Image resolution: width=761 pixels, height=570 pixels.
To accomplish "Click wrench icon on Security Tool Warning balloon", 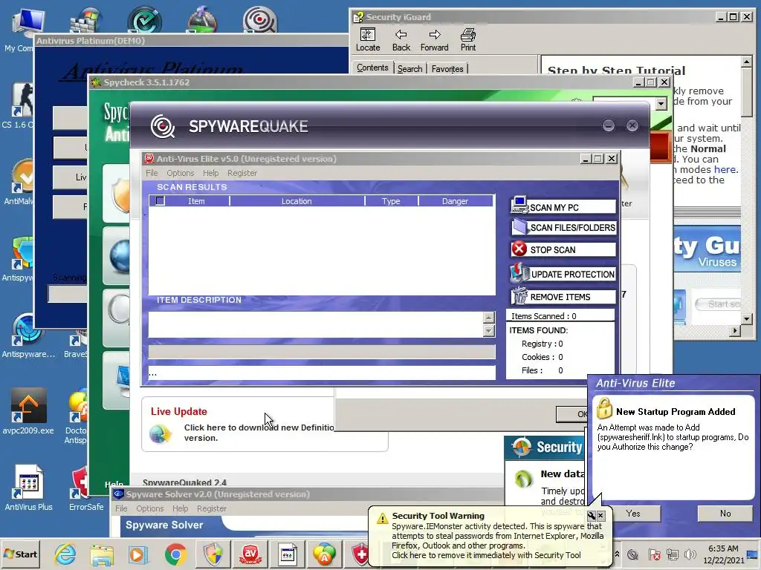I will [591, 515].
